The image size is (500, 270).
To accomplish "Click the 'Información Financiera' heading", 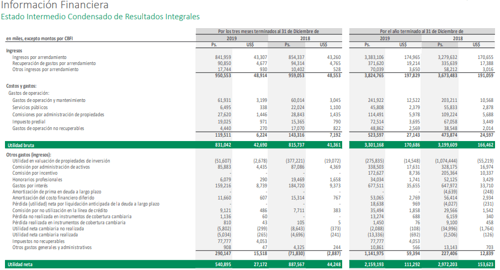I will [x=55, y=5].
